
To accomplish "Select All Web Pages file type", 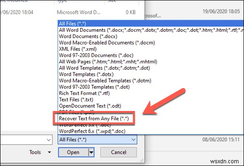I will coord(151,62).
